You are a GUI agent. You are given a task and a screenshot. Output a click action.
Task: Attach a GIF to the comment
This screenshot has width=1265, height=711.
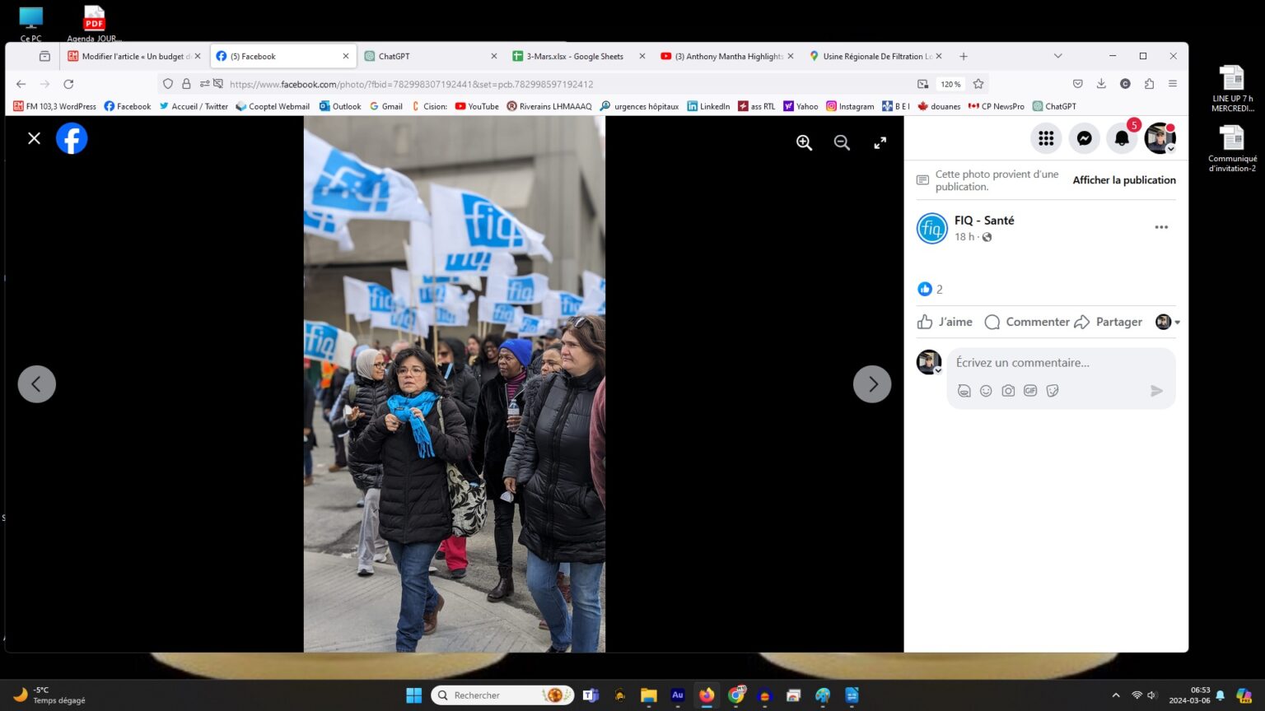(x=1030, y=391)
